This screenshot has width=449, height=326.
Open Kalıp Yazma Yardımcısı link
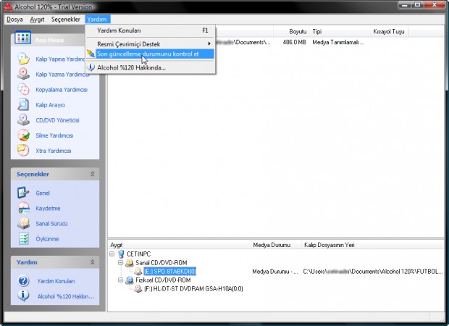coord(62,74)
